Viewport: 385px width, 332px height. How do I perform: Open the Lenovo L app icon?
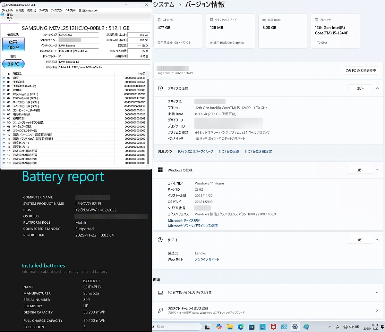(x=262, y=327)
